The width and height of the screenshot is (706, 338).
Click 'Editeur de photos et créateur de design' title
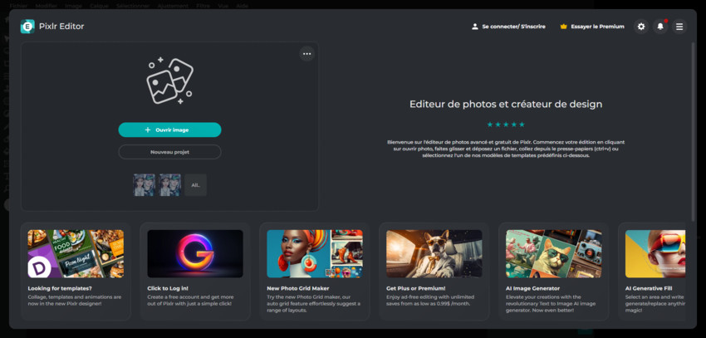506,105
